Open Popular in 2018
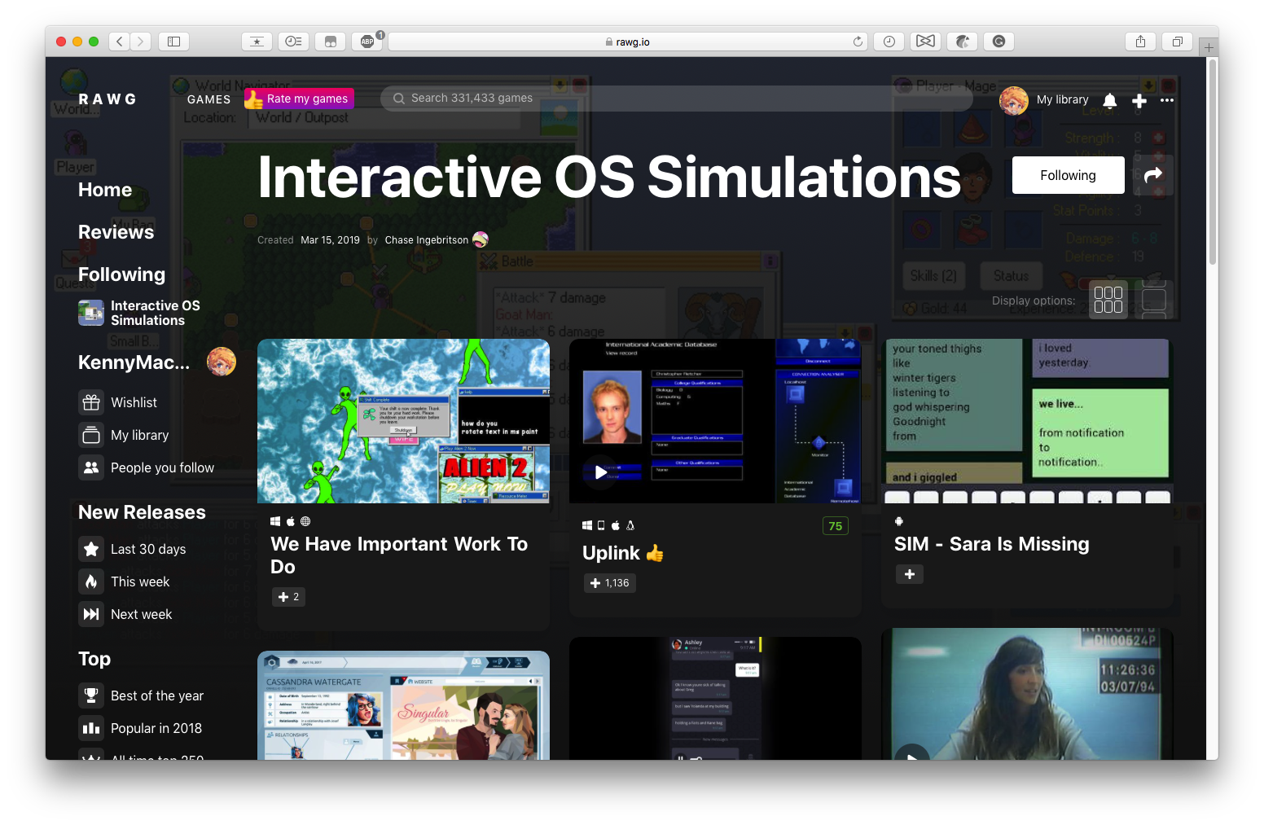 pyautogui.click(x=140, y=728)
